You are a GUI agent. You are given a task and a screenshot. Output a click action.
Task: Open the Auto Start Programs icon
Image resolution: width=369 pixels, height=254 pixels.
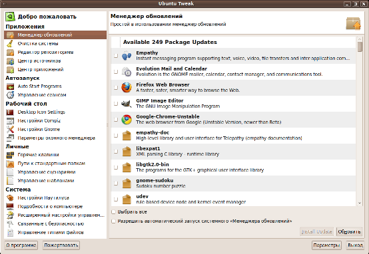click(x=10, y=86)
